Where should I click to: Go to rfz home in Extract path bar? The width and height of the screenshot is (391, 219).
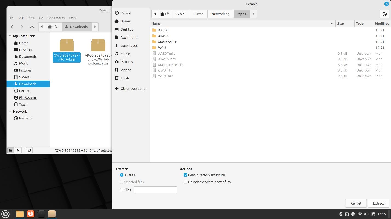click(165, 14)
